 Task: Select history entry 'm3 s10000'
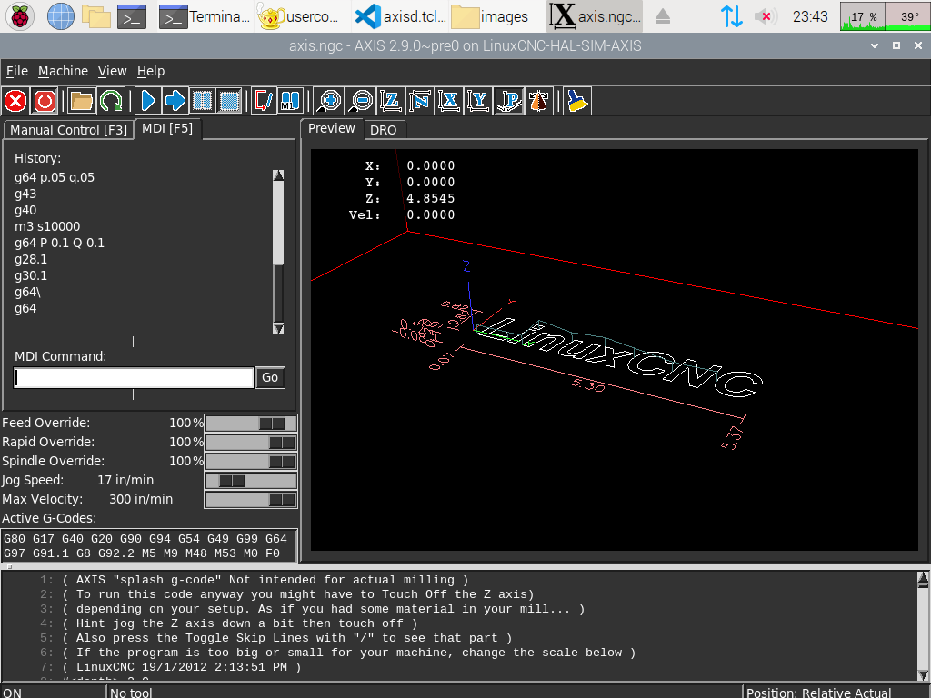pos(47,226)
